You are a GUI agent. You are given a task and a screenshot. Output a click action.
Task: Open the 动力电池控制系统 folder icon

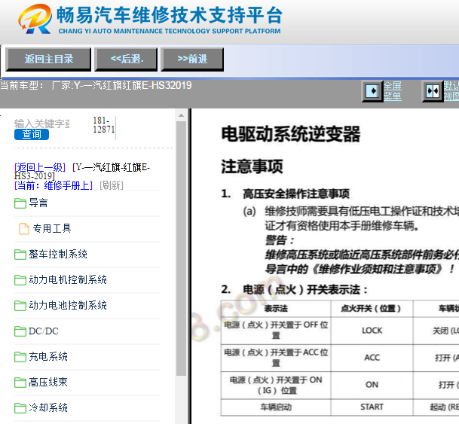click(20, 306)
